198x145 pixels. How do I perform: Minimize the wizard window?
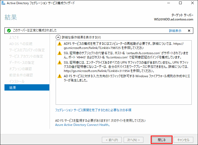[x=169, y=3]
